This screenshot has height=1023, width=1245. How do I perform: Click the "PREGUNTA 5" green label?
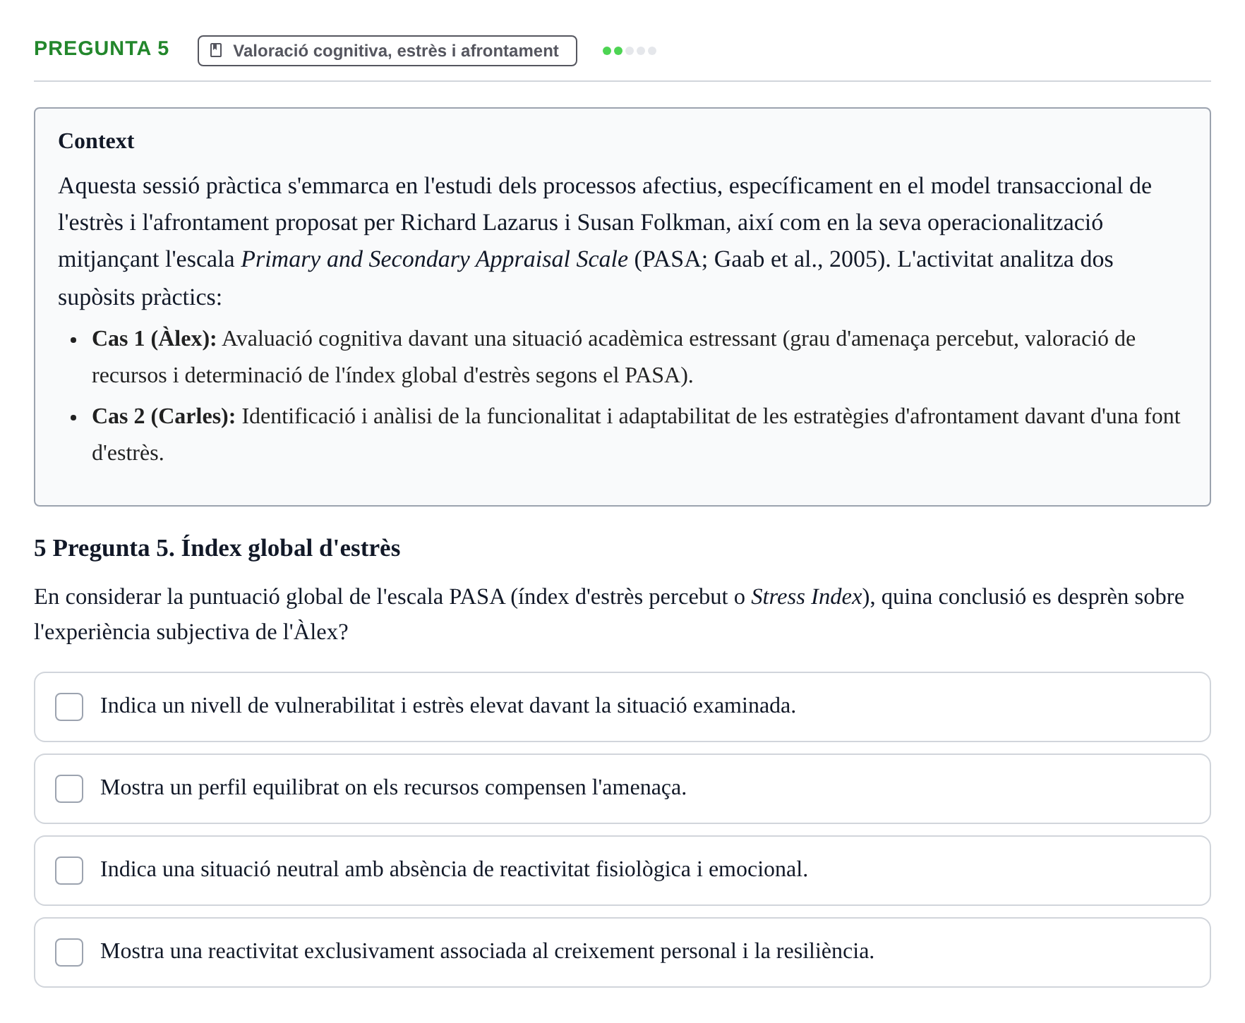tap(102, 49)
